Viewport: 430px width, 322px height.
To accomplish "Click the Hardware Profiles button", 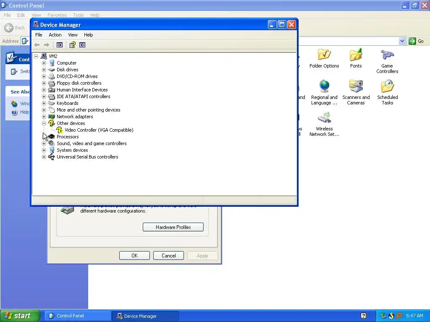I will coord(173,227).
